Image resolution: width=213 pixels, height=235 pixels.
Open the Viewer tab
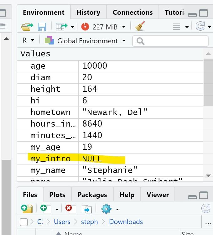pos(158,195)
